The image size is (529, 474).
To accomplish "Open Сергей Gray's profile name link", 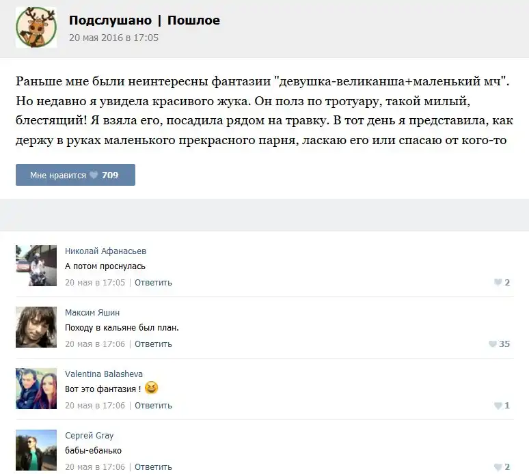I will click(90, 436).
